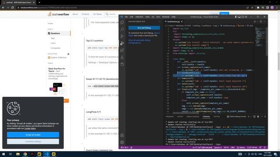280x157 pixels.
Task: Click the Stack Overflow logo
Action: 58,14
